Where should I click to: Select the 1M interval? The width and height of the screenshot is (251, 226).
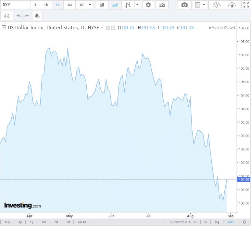coord(69,5)
